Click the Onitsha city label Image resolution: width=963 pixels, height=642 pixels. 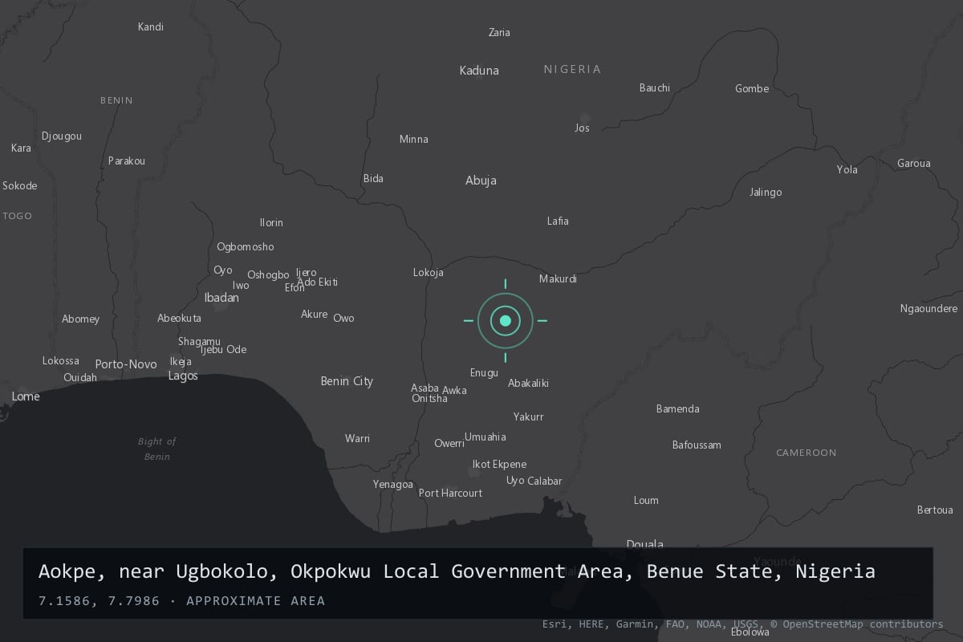[x=429, y=399]
